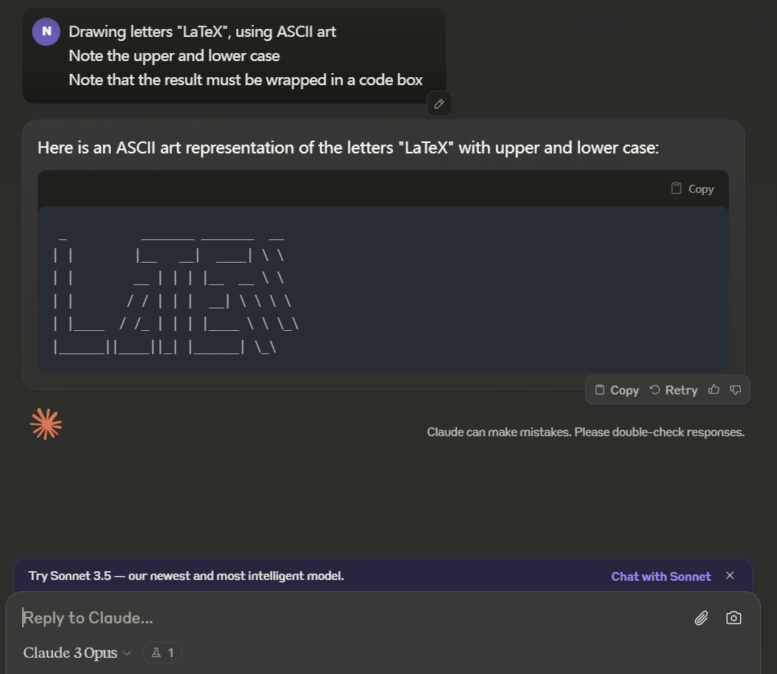The width and height of the screenshot is (777, 674).
Task: Click the model selector chevron arrow
Action: click(x=126, y=653)
